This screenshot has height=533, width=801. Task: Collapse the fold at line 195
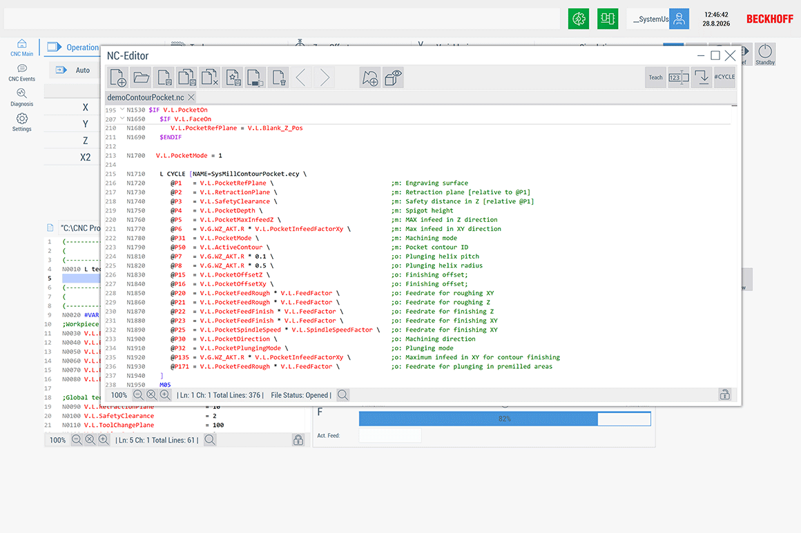(x=122, y=109)
